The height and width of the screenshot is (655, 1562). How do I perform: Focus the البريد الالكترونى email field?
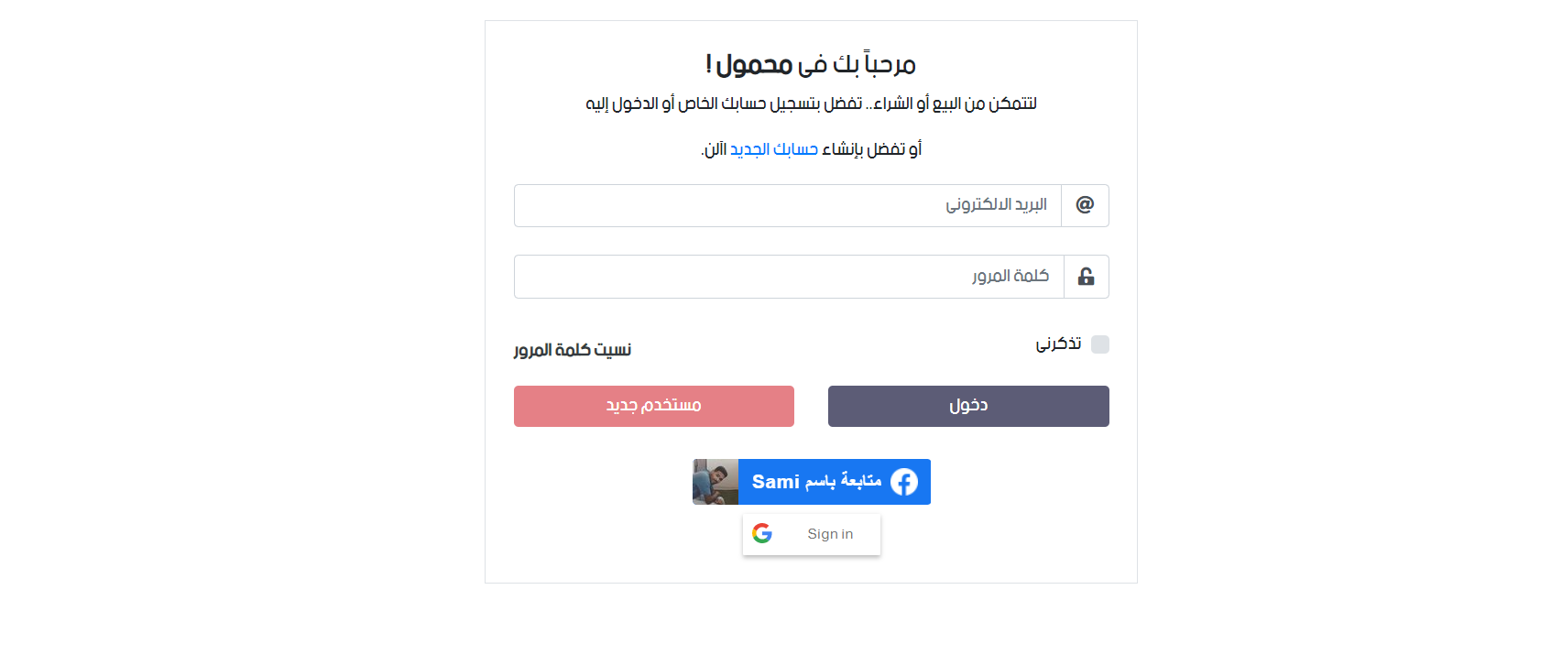[787, 205]
